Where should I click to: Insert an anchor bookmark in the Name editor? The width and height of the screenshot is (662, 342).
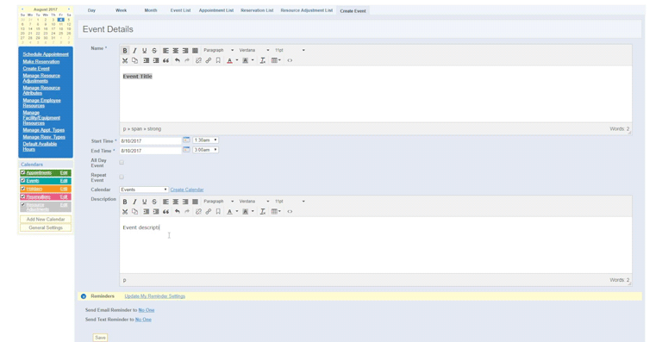[218, 60]
